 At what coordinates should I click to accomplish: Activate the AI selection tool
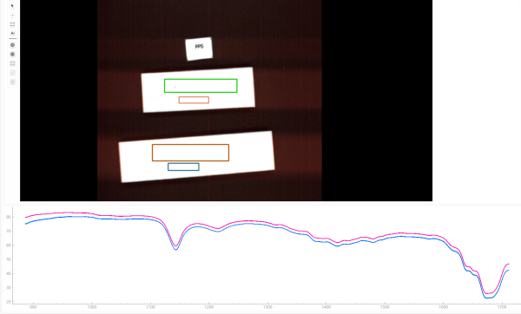pos(12,34)
